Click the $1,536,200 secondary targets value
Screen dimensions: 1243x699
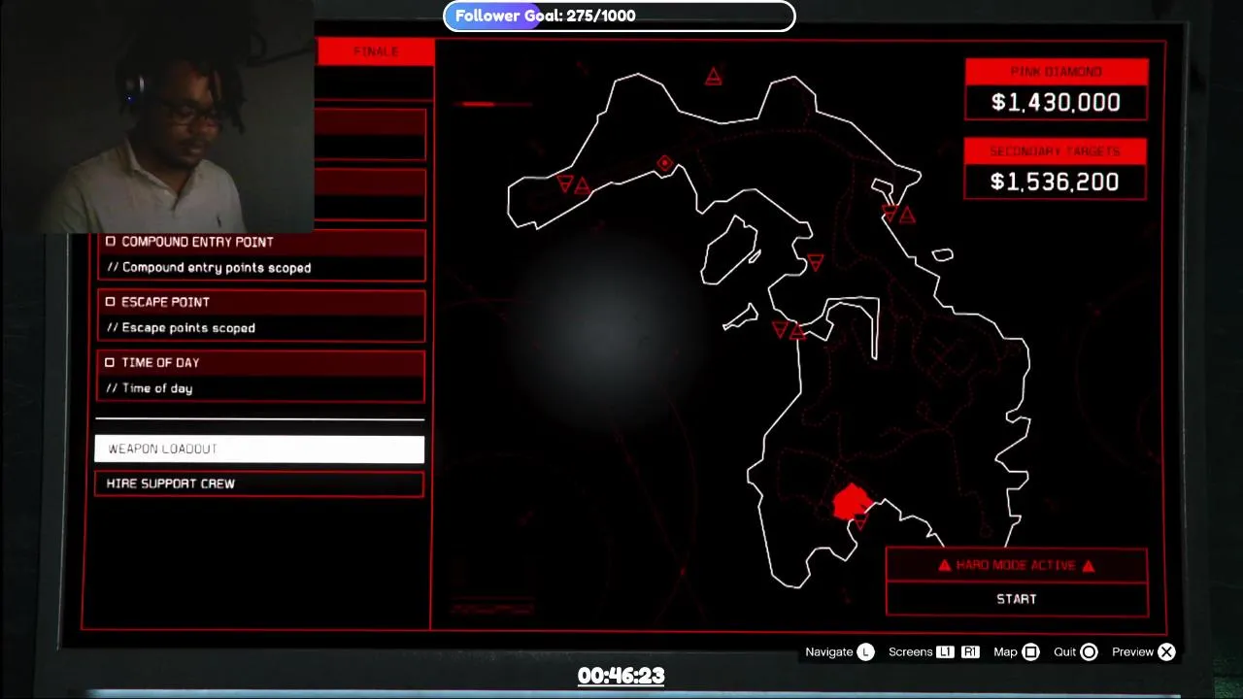click(1056, 182)
